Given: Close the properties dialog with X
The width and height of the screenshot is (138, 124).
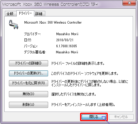Looking at the screenshot, I should click(129, 3).
